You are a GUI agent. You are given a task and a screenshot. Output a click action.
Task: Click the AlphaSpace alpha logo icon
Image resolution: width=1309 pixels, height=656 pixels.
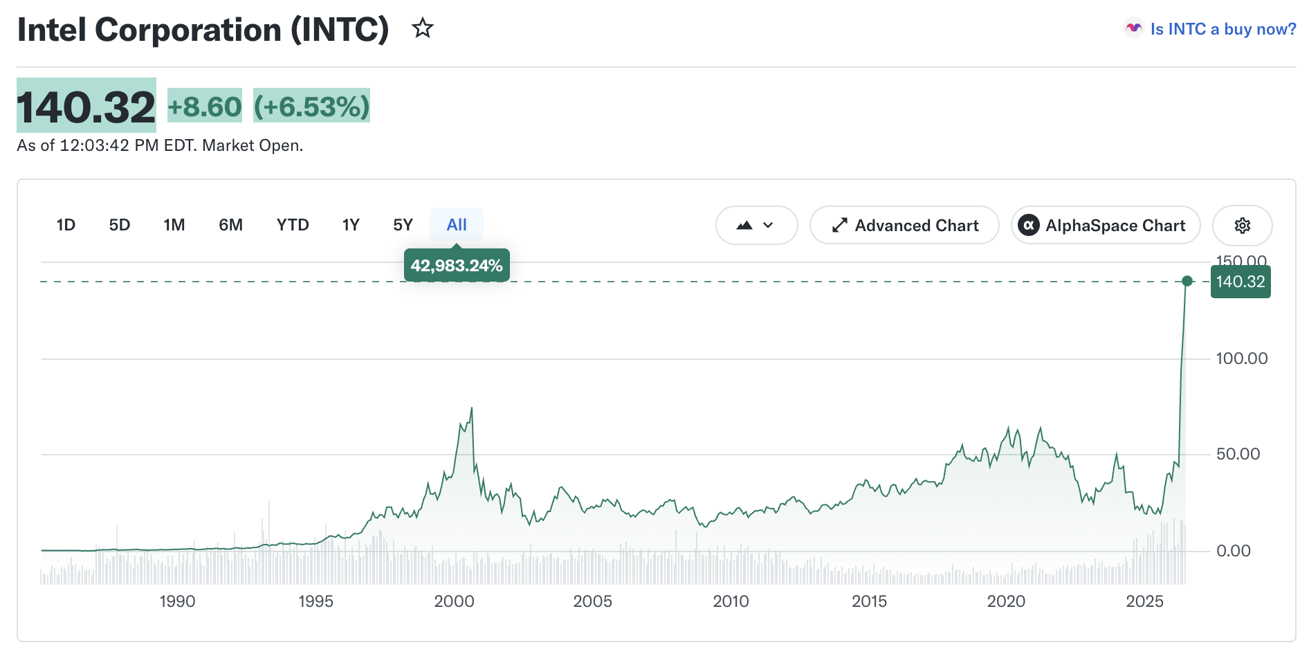(1029, 225)
